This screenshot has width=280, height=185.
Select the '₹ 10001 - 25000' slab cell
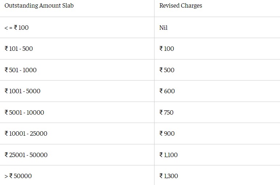click(x=26, y=133)
